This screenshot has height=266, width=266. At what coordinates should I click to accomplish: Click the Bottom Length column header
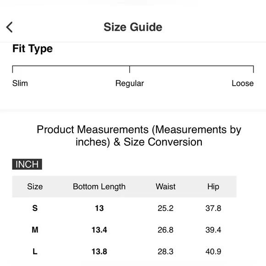(99, 187)
